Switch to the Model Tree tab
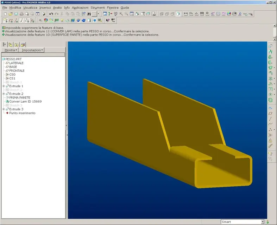This screenshot has width=277, height=225. (4, 45)
